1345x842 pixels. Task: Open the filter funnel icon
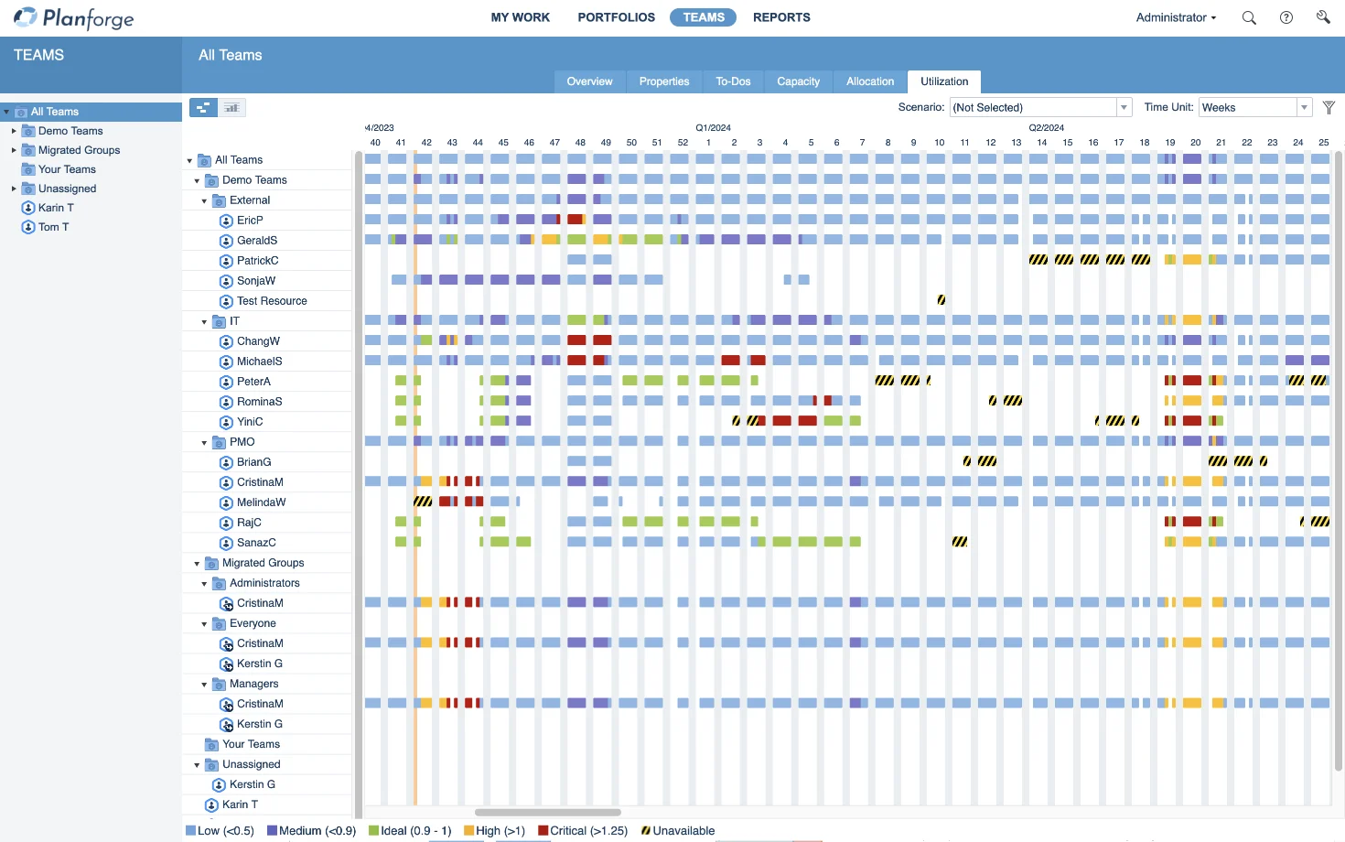coord(1329,108)
